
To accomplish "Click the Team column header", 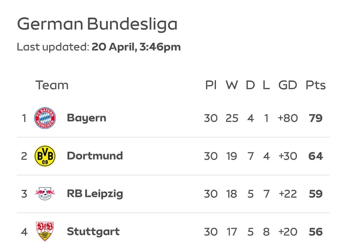I will 52,85.
